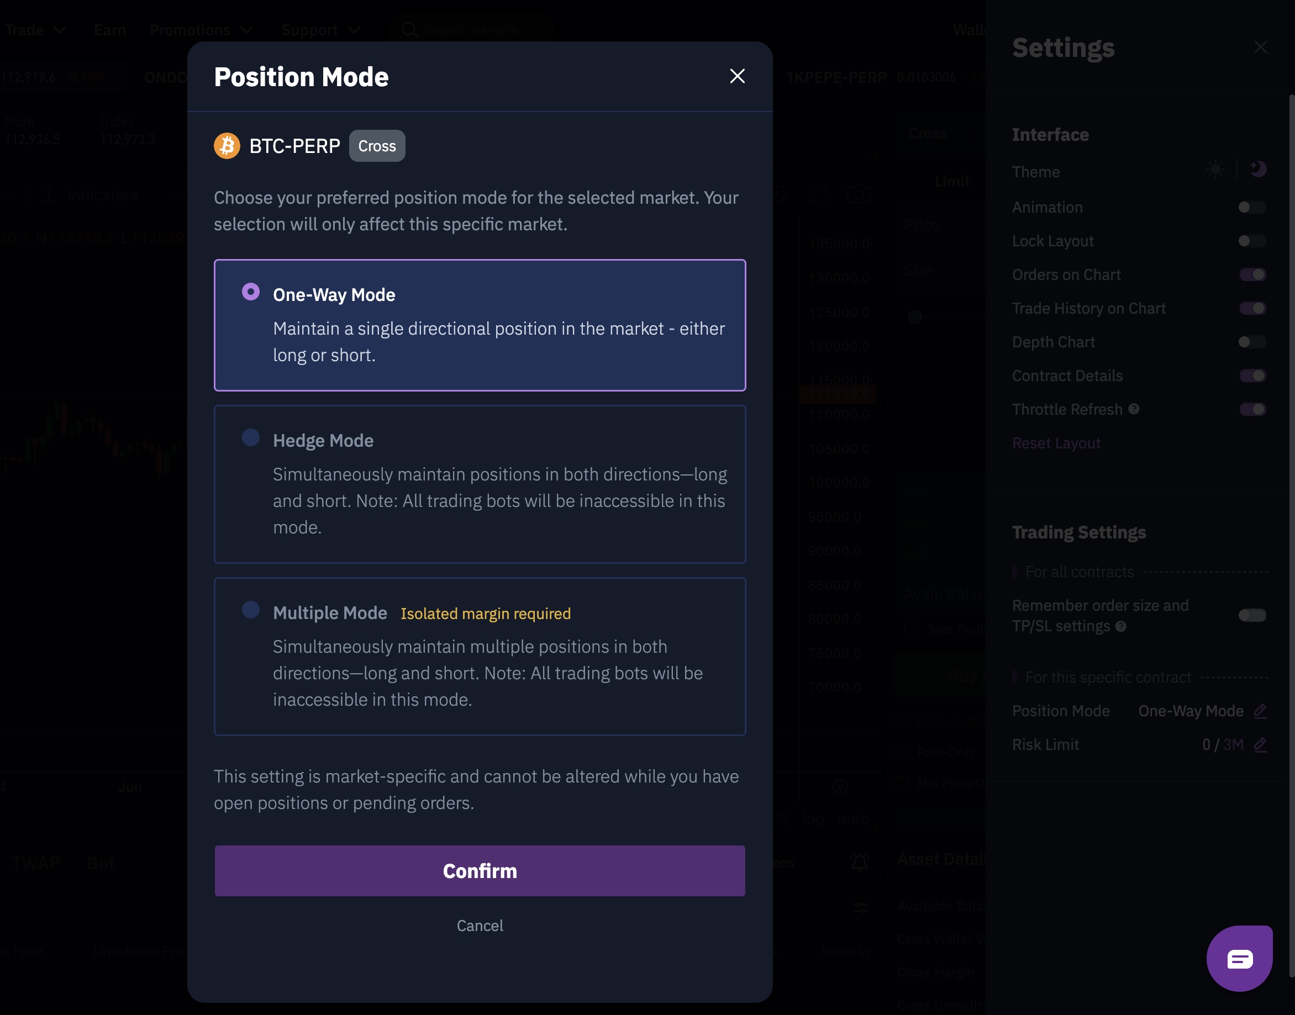The height and width of the screenshot is (1015, 1295).
Task: Click Throttle Refresh help question icon
Action: click(x=1134, y=409)
